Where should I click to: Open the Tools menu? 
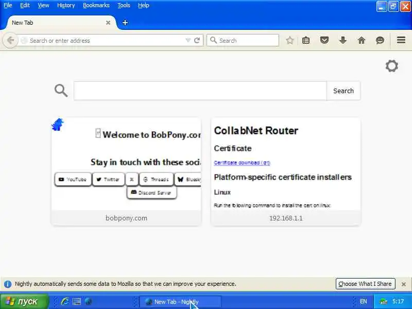point(124,5)
